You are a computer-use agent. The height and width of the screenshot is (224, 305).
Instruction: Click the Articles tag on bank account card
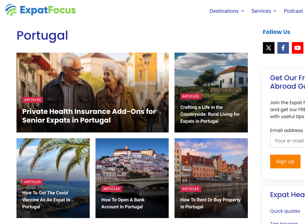(x=111, y=189)
